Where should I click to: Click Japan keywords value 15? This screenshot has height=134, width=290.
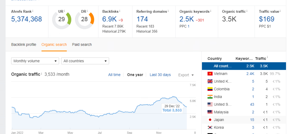(x=252, y=120)
